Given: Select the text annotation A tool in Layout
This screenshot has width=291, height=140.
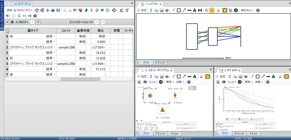Looking at the screenshot, I should point(194,10).
